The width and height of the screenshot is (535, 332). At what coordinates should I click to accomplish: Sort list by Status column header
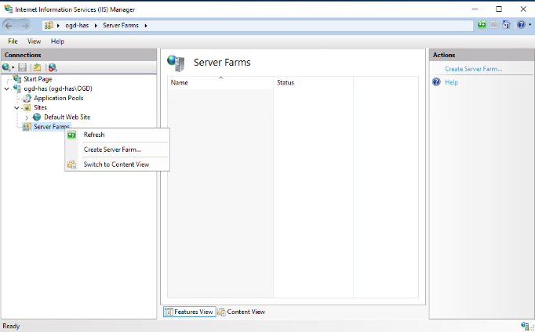coord(313,82)
